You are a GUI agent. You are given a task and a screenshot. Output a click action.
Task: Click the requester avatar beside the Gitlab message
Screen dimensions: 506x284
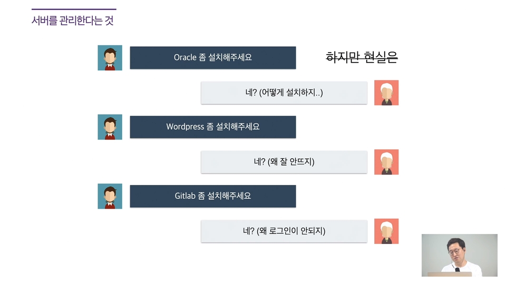pyautogui.click(x=110, y=196)
